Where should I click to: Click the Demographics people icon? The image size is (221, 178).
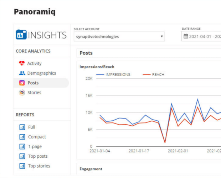[x=22, y=73]
